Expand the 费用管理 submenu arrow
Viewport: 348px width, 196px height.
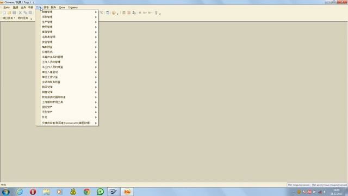pos(96,27)
